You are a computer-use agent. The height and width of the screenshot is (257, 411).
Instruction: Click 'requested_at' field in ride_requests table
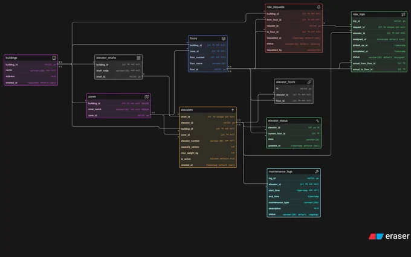[x=294, y=38]
